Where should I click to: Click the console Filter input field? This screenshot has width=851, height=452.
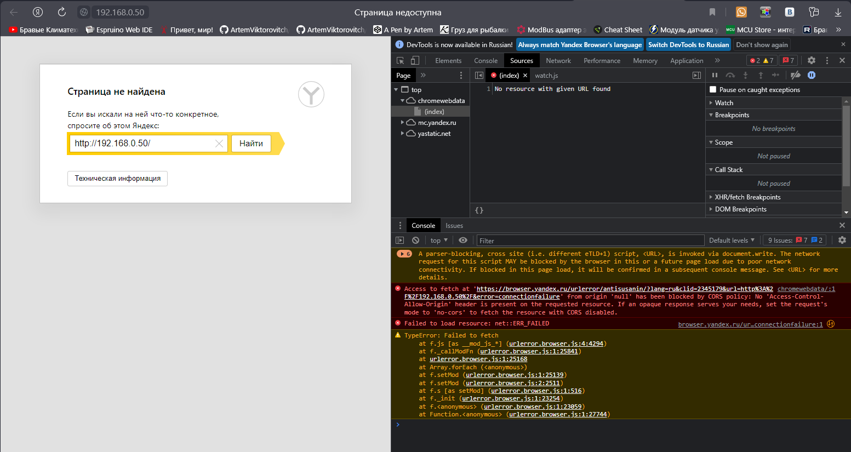pos(590,241)
